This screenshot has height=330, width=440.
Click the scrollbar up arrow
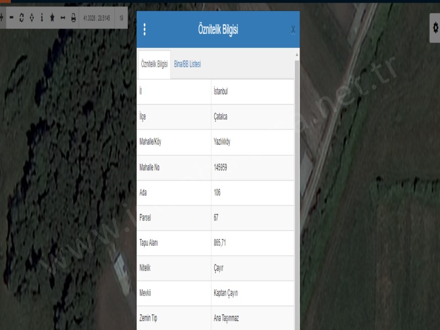point(296,54)
